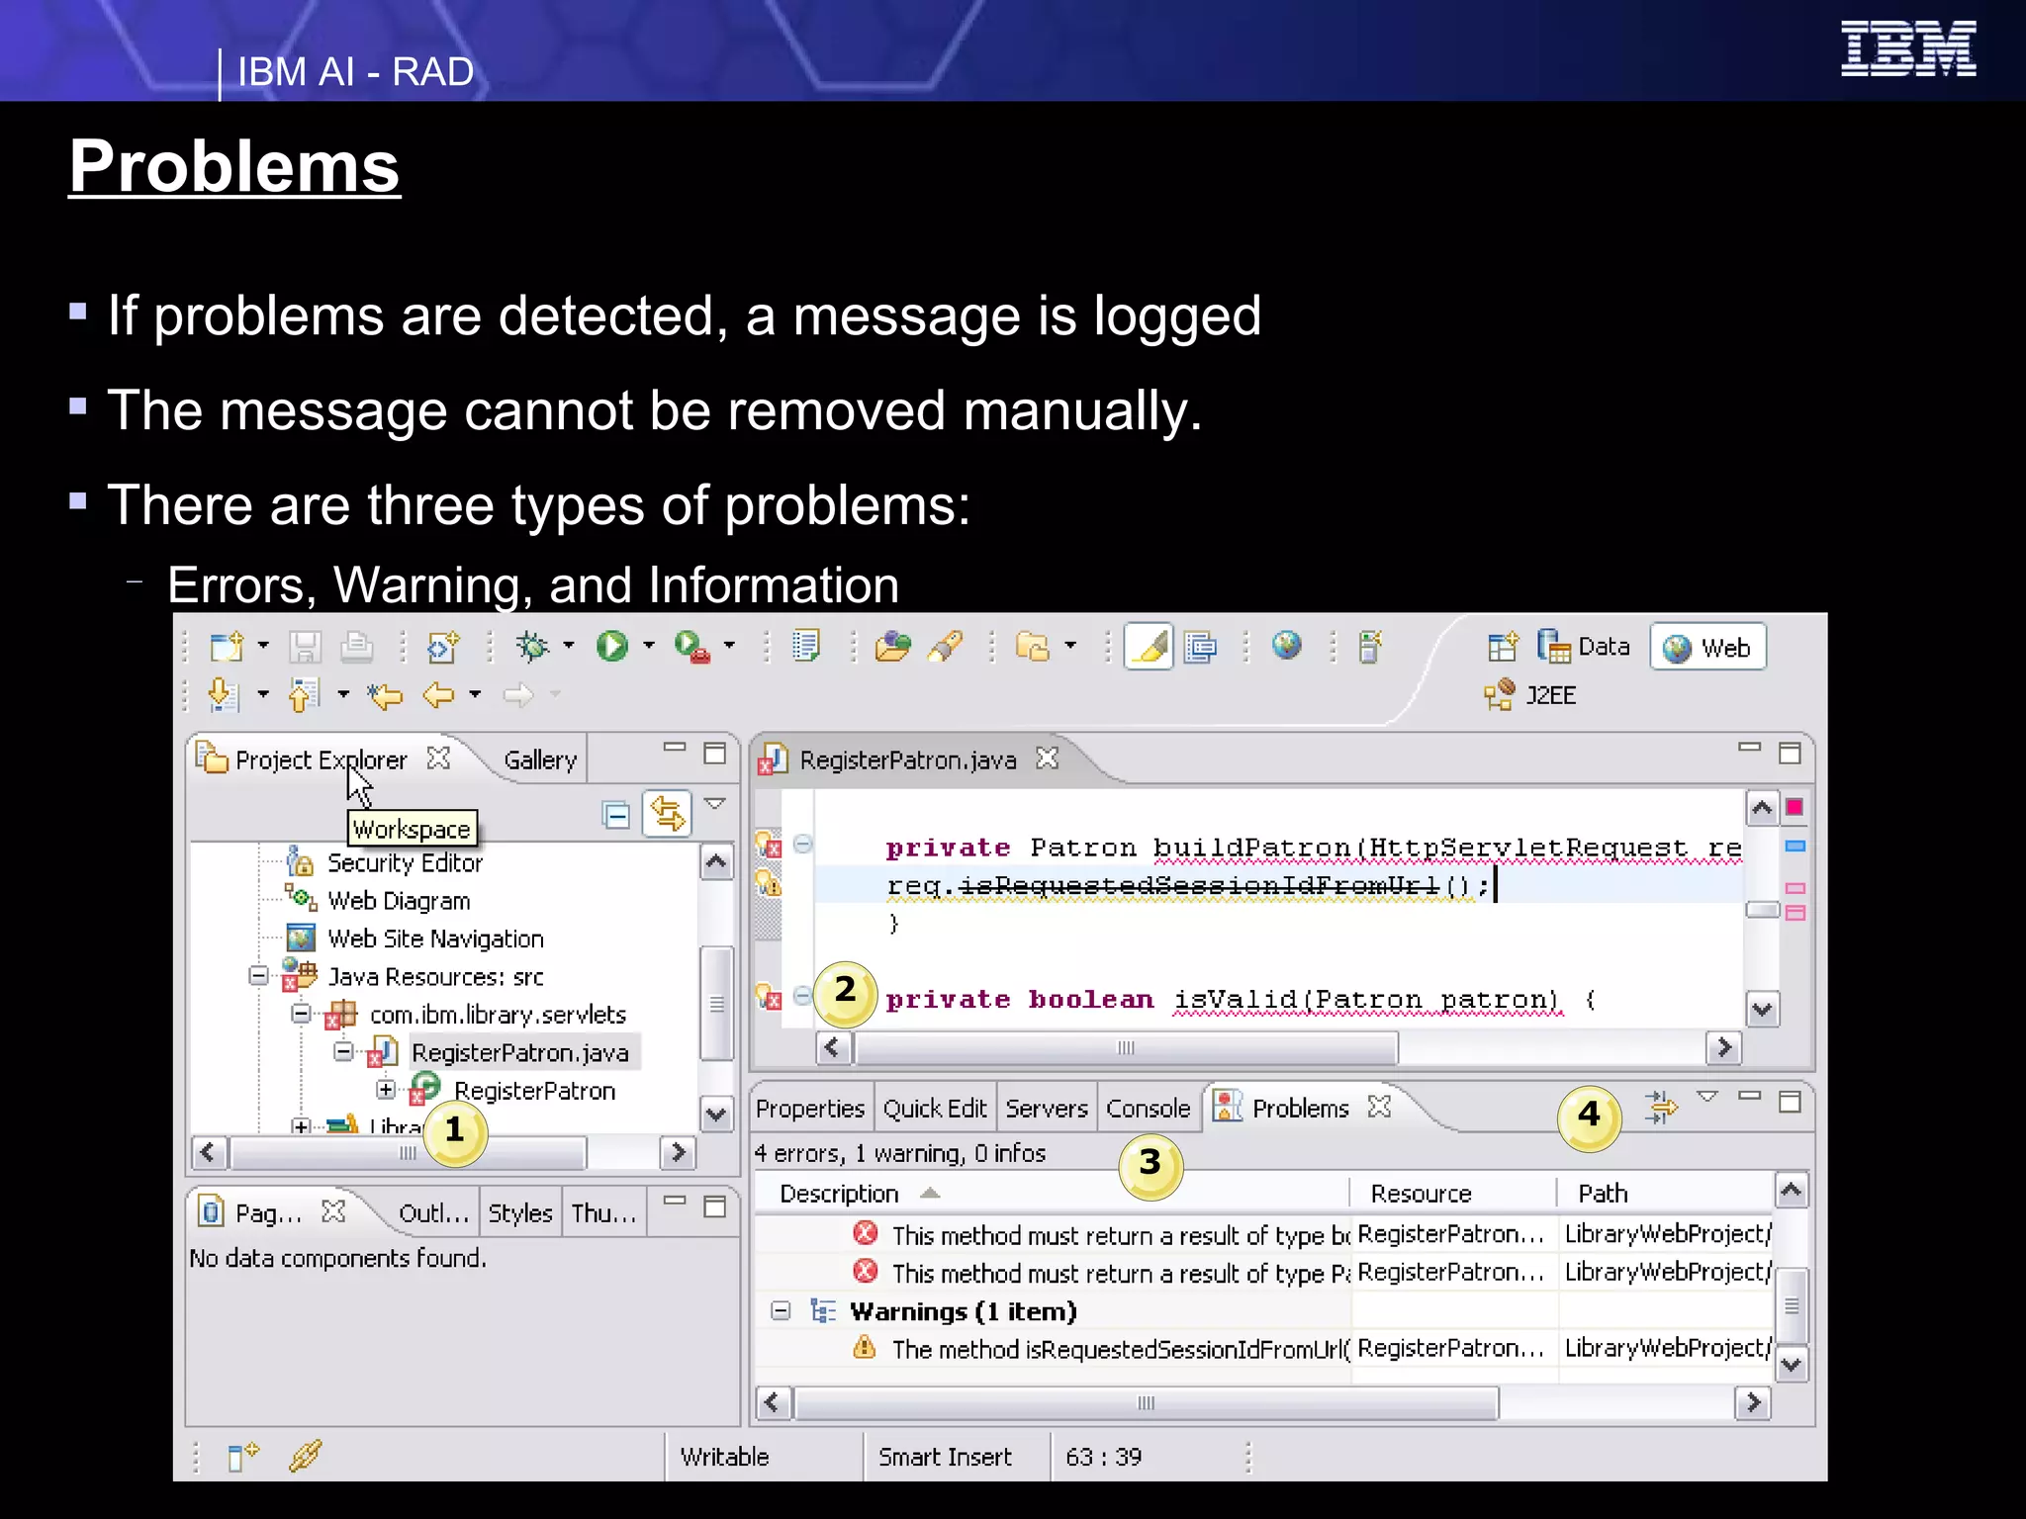Open the Debug dropdown arrow
This screenshot has width=2026, height=1519.
tap(569, 646)
